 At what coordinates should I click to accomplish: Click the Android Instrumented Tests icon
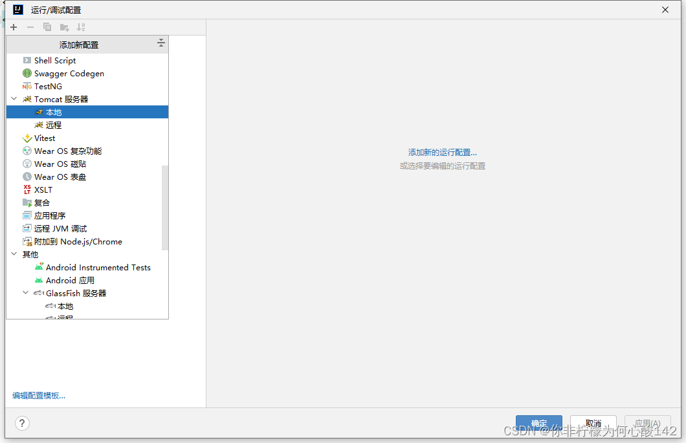tap(39, 267)
